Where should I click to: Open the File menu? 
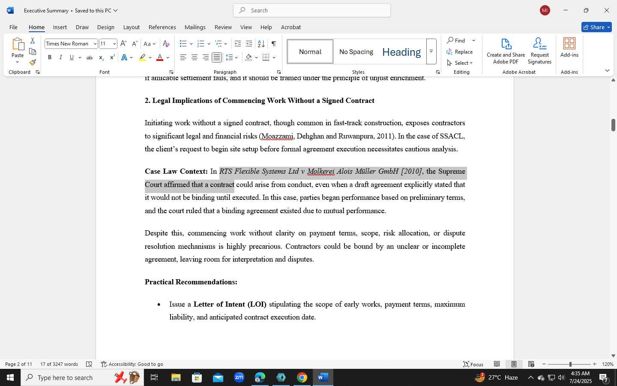tap(13, 27)
